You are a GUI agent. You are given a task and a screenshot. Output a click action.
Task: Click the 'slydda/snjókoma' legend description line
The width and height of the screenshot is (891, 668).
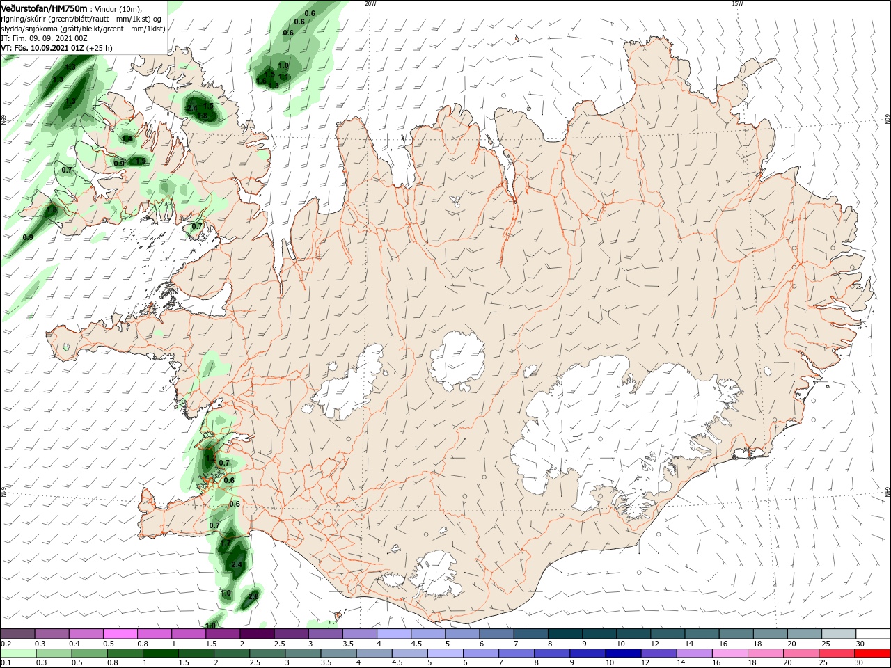(83, 29)
